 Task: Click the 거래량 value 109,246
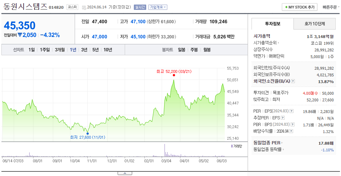tap(218, 21)
